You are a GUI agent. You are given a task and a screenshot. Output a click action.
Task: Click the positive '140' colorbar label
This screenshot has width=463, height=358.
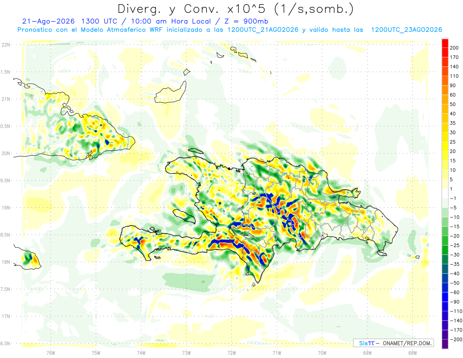pos(455,66)
